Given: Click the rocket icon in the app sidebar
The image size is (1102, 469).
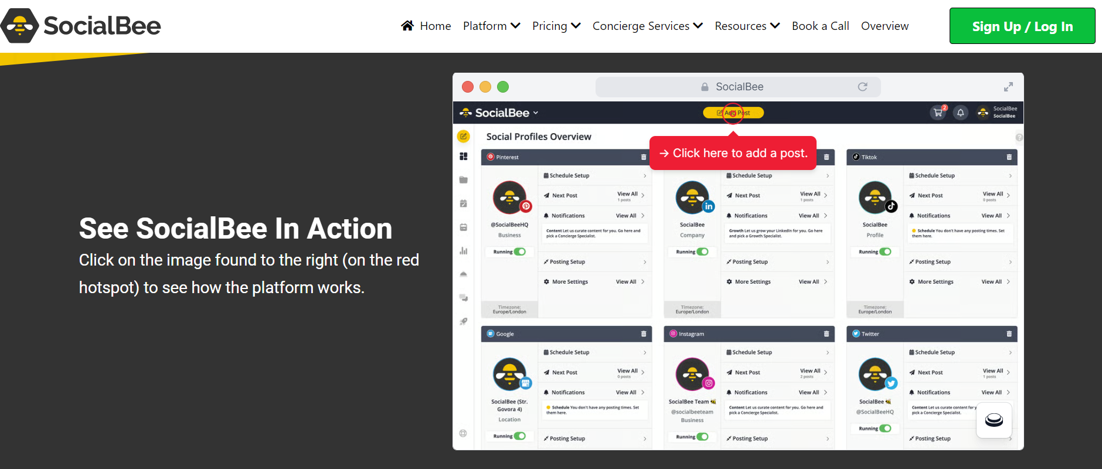Looking at the screenshot, I should pos(463,321).
